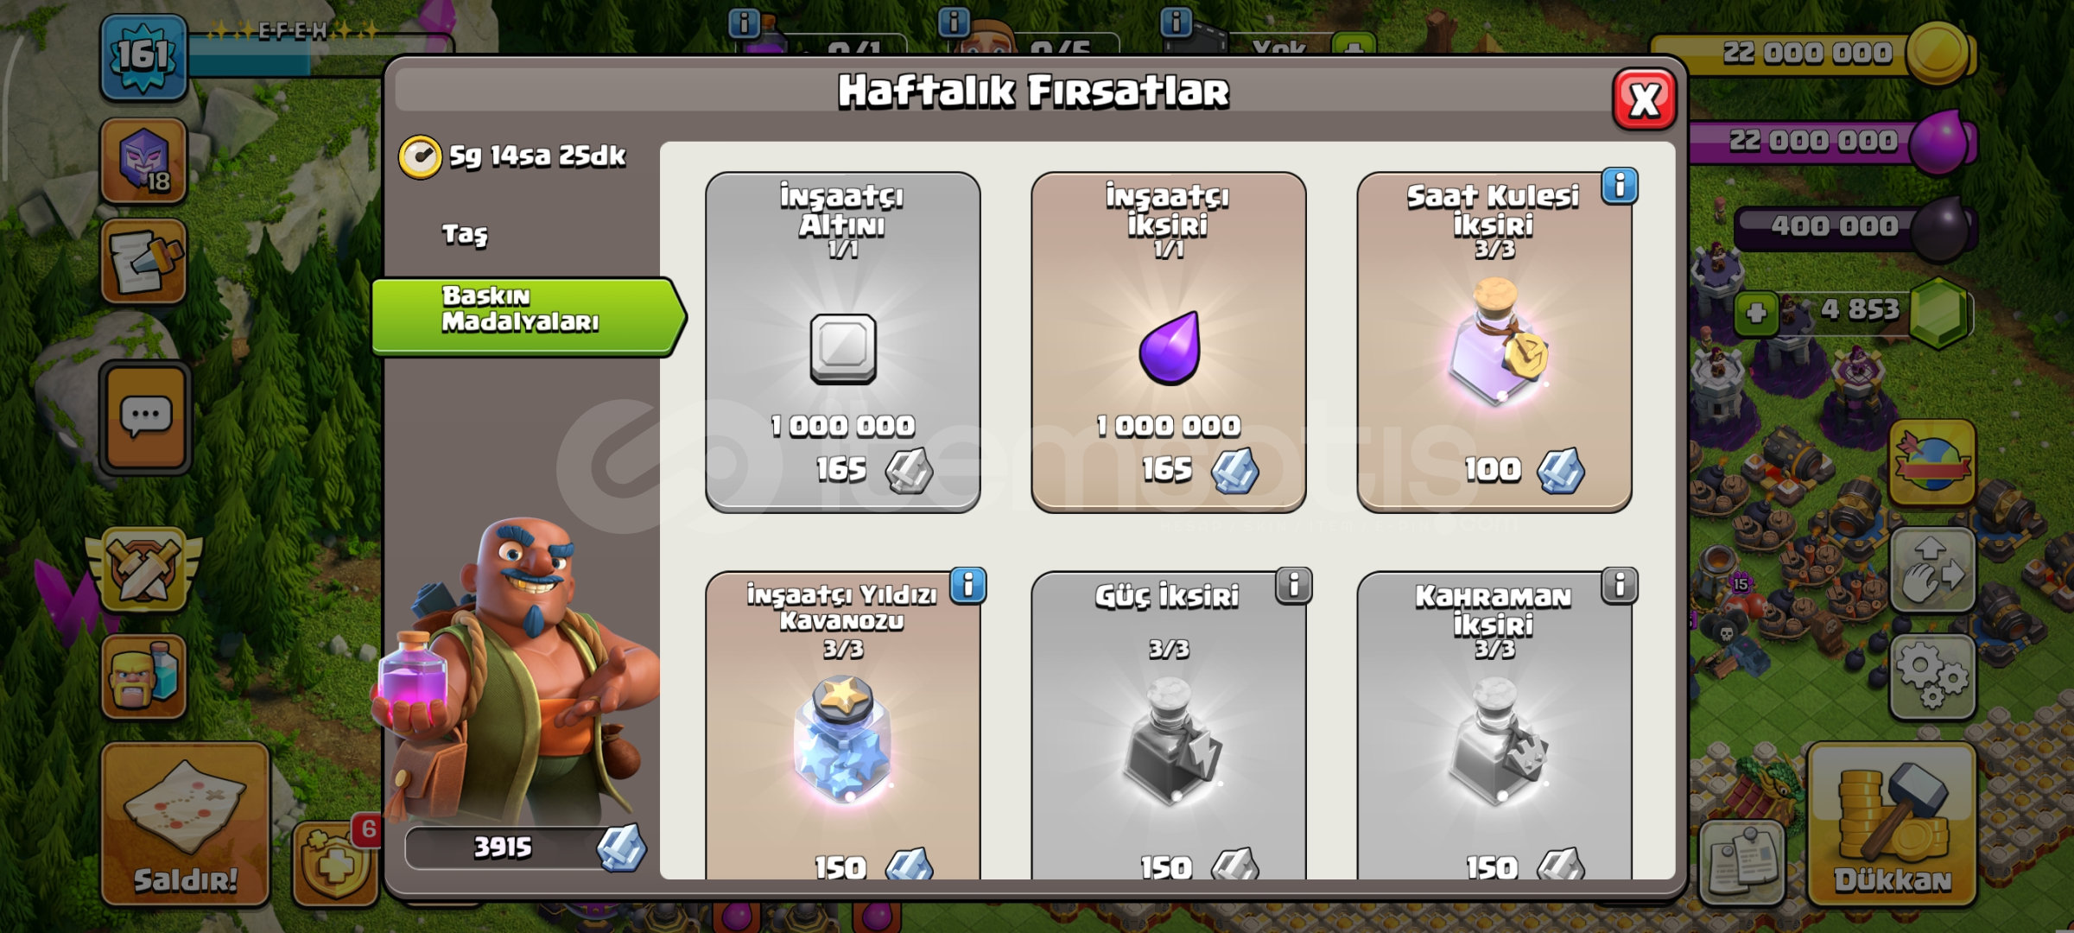The image size is (2074, 933).
Task: Show info for Saat Kulesi İksiri
Action: pos(1620,185)
